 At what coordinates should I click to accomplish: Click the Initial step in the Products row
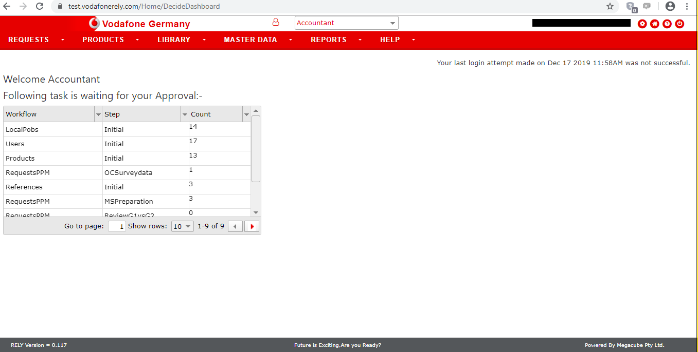pyautogui.click(x=114, y=159)
